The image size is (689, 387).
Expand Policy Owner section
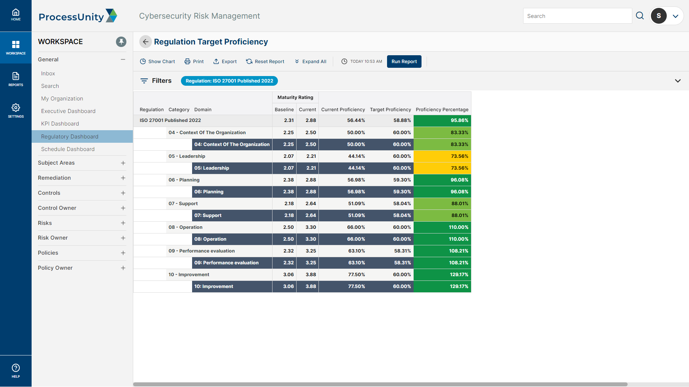point(123,268)
